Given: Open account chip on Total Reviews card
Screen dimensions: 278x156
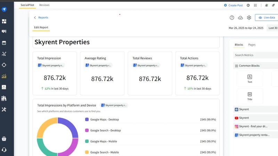Looking at the screenshot, I should click(146, 65).
